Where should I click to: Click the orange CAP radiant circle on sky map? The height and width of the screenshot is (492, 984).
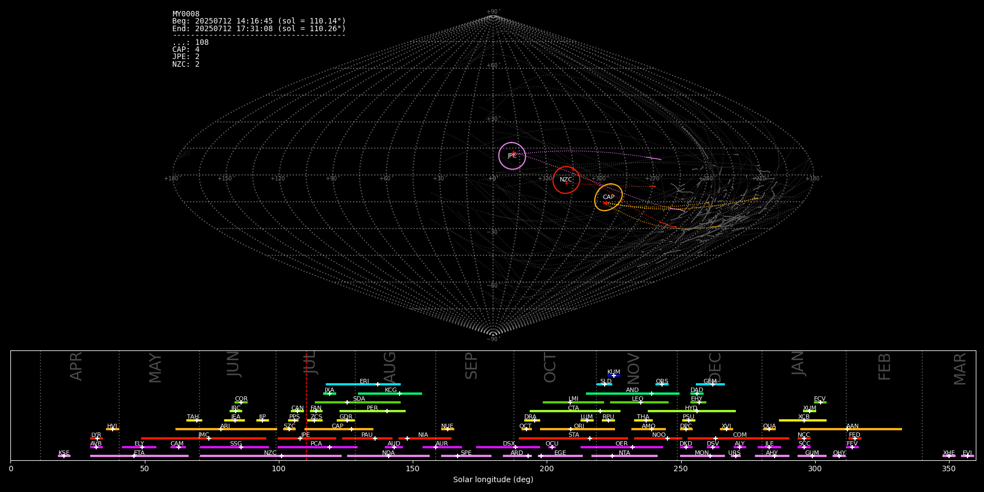pyautogui.click(x=608, y=197)
